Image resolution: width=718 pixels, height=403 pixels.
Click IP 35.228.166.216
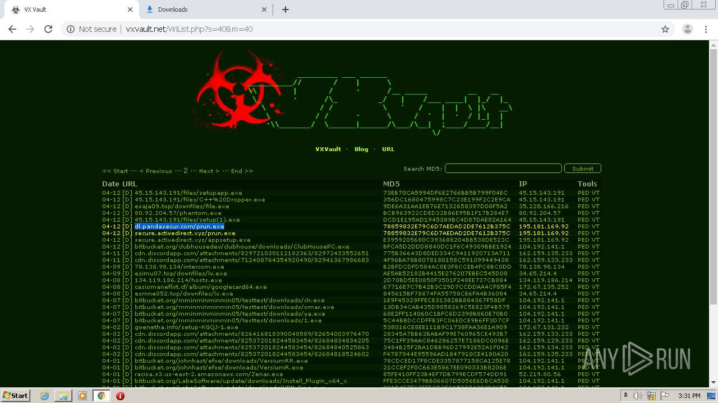pos(544,207)
